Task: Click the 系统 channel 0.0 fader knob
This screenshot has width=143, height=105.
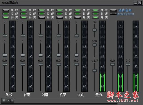Action: [x=5, y=65]
